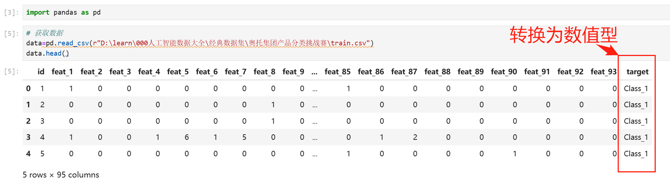The image size is (670, 183).
Task: Click the "5 rows × 95 columns" summary text
Action: pyautogui.click(x=61, y=175)
